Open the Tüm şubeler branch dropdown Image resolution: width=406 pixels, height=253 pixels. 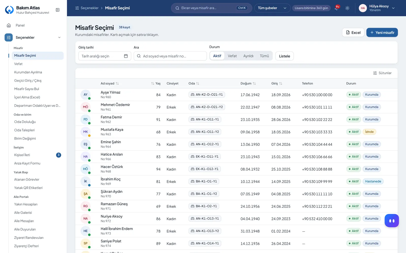[x=272, y=8]
